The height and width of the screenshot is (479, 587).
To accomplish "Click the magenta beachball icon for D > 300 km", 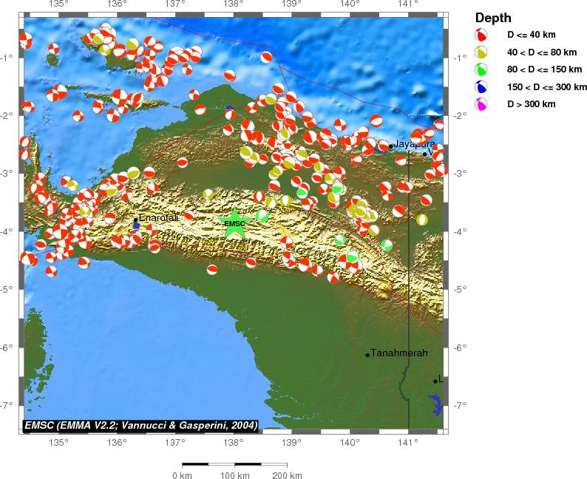I will click(481, 104).
